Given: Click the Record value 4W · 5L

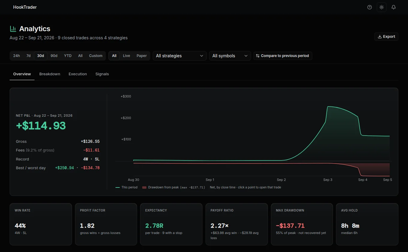Looking at the screenshot, I should click(91, 159).
